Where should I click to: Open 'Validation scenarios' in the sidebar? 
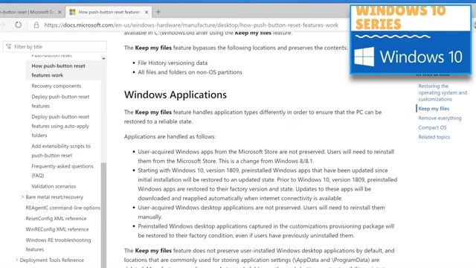click(x=54, y=186)
